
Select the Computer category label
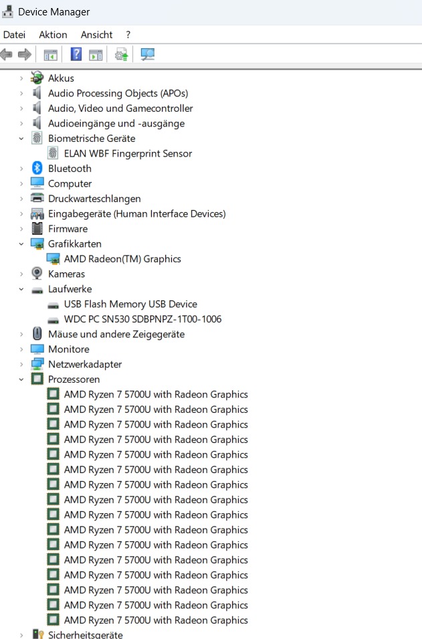pos(70,184)
